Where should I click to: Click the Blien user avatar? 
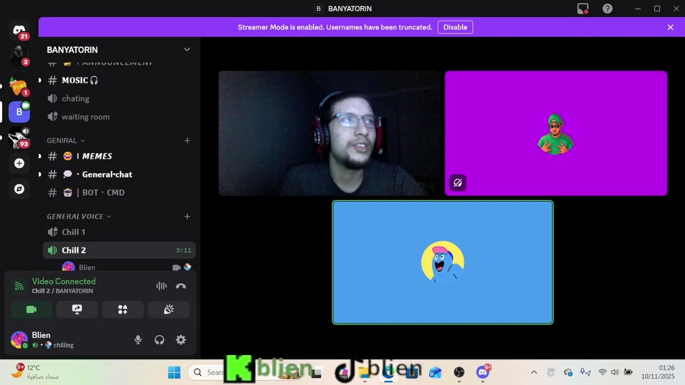(x=19, y=340)
